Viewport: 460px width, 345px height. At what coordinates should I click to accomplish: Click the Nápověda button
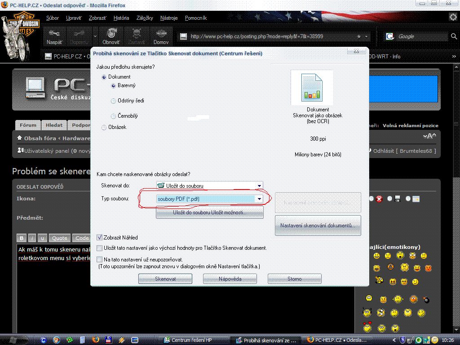point(230,279)
